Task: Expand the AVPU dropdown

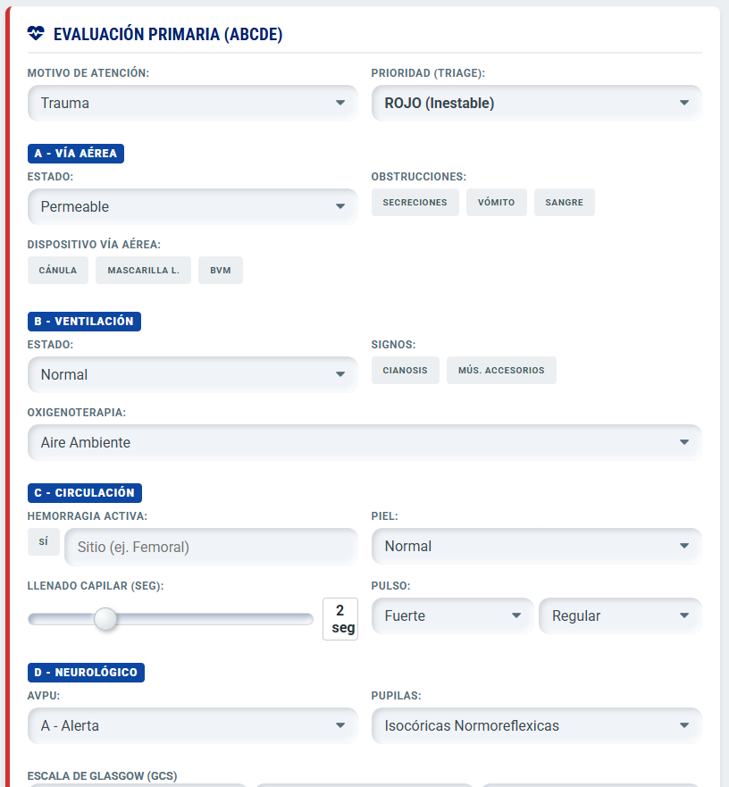Action: tap(192, 725)
